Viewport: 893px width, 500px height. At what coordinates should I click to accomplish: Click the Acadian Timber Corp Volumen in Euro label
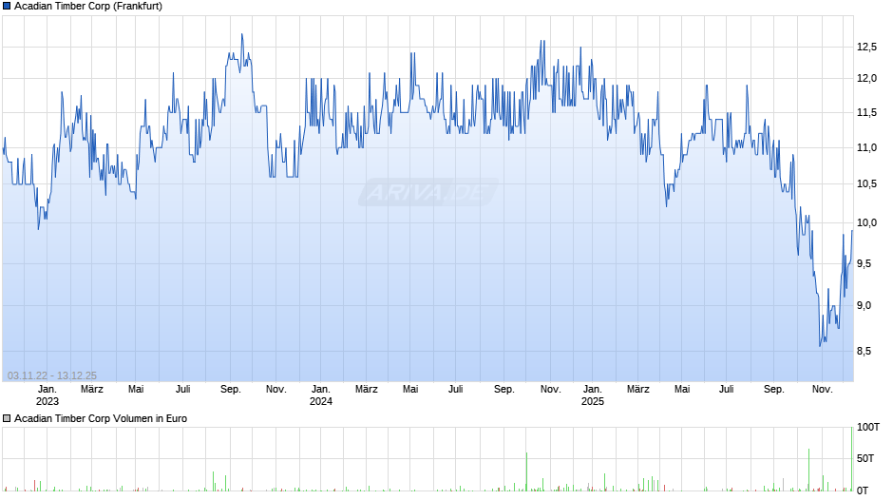pos(101,418)
